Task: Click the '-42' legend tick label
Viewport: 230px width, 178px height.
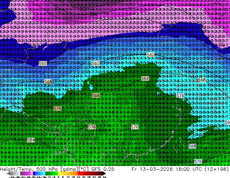Action: coord(23,177)
